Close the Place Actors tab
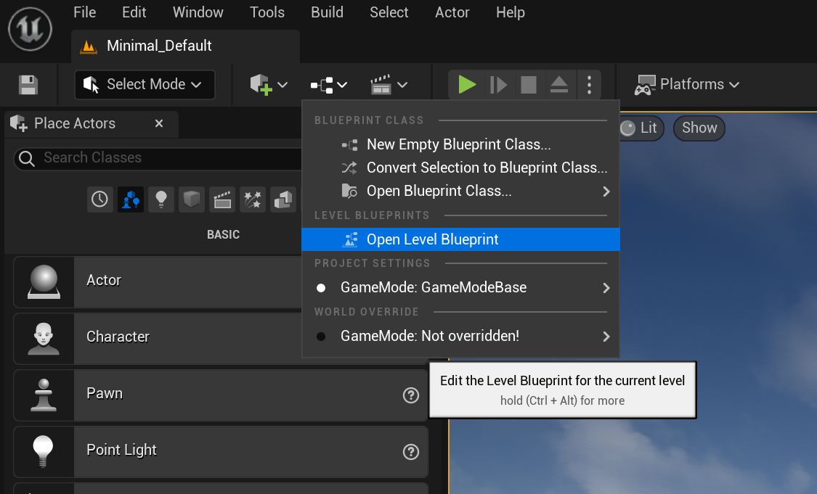Image resolution: width=817 pixels, height=494 pixels. pos(159,123)
